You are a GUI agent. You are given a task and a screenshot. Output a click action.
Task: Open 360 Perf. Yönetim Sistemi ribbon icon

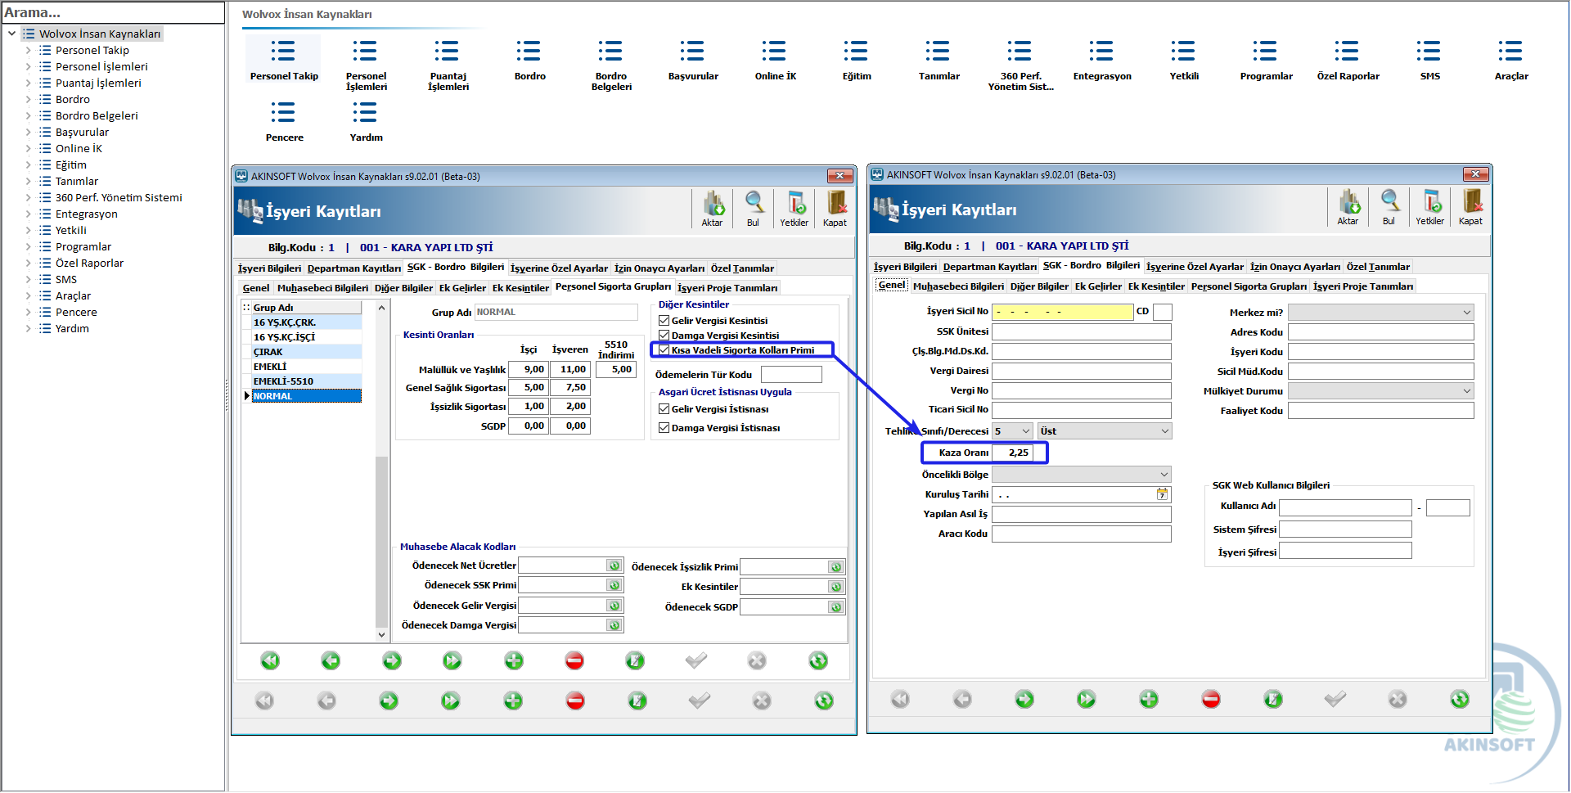click(x=1020, y=64)
